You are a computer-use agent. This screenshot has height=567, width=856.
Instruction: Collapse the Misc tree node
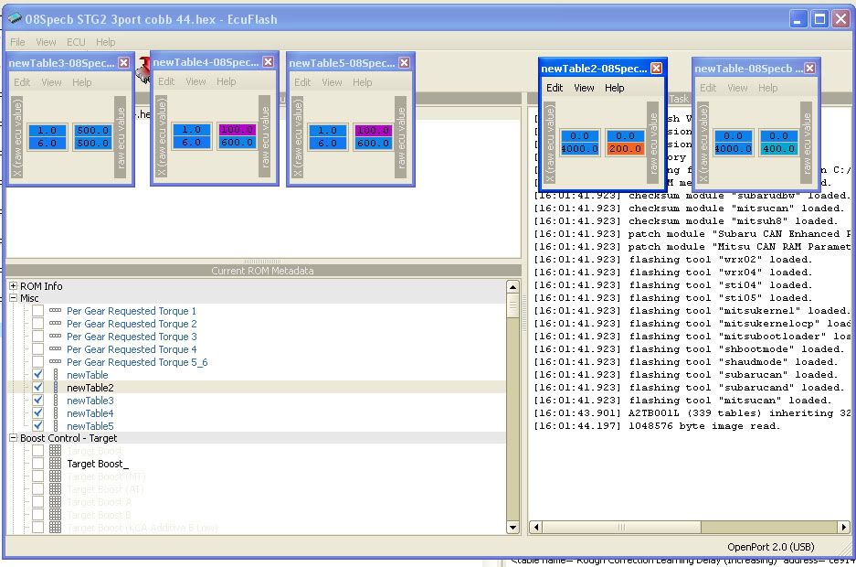13,298
